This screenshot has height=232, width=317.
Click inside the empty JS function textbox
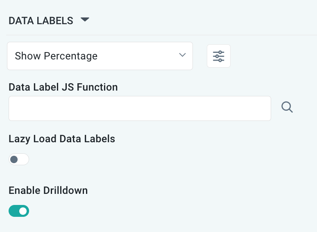pyautogui.click(x=140, y=109)
